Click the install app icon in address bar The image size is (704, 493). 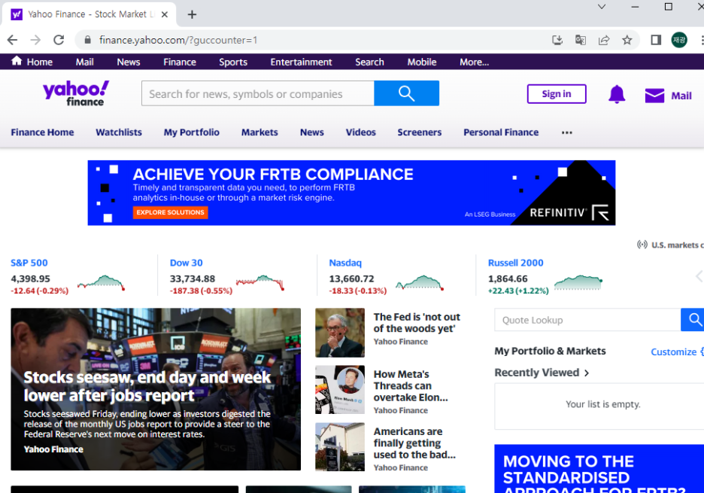click(x=557, y=40)
